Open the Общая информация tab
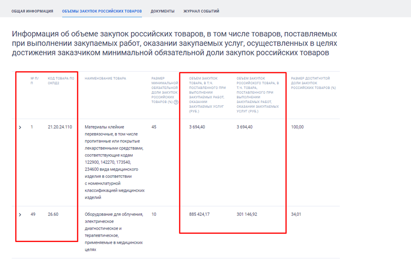Image resolution: width=411 pixels, height=269 pixels. point(32,11)
